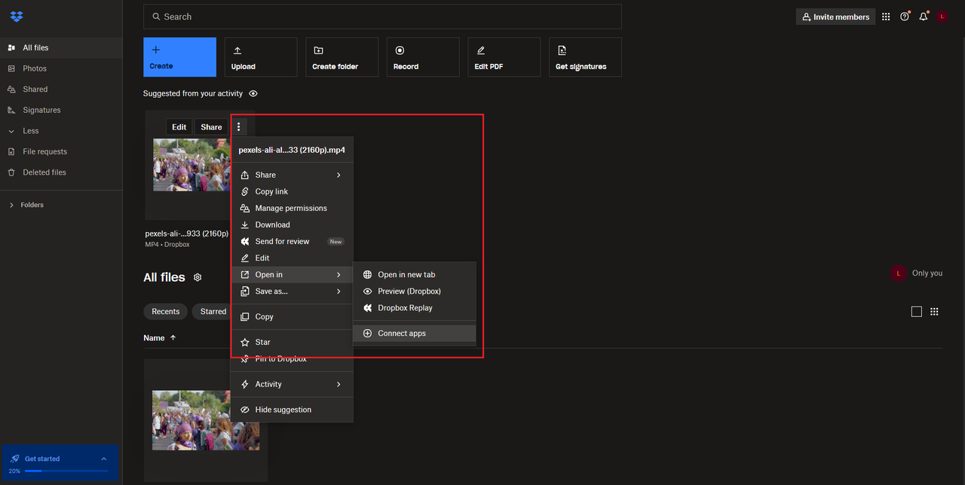Open Signatures in sidebar
This screenshot has width=965, height=485.
click(61, 110)
